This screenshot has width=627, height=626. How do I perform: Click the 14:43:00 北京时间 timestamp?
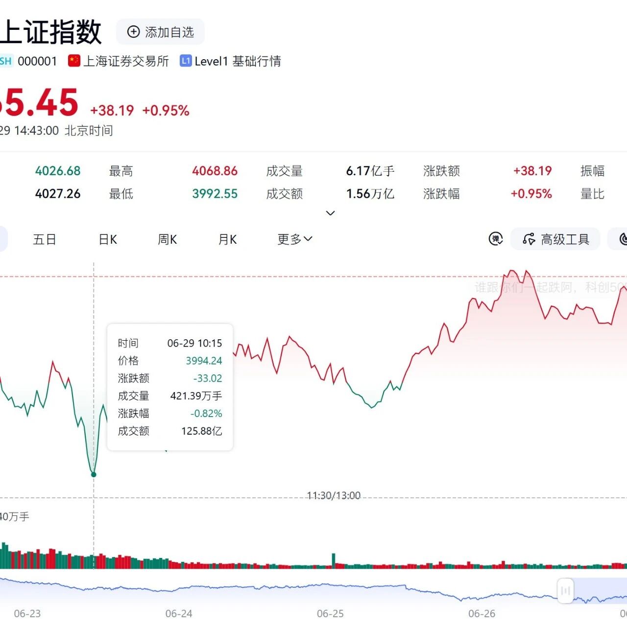click(x=64, y=131)
